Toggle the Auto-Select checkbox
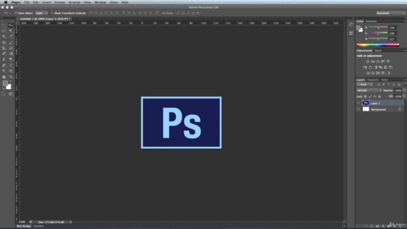The image size is (407, 229). (x=16, y=13)
